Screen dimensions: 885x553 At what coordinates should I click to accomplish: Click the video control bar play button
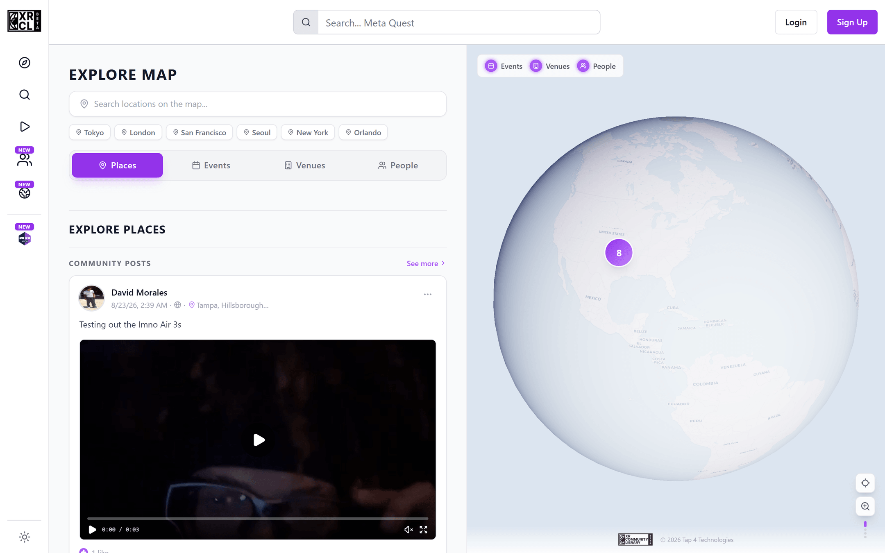click(x=92, y=530)
